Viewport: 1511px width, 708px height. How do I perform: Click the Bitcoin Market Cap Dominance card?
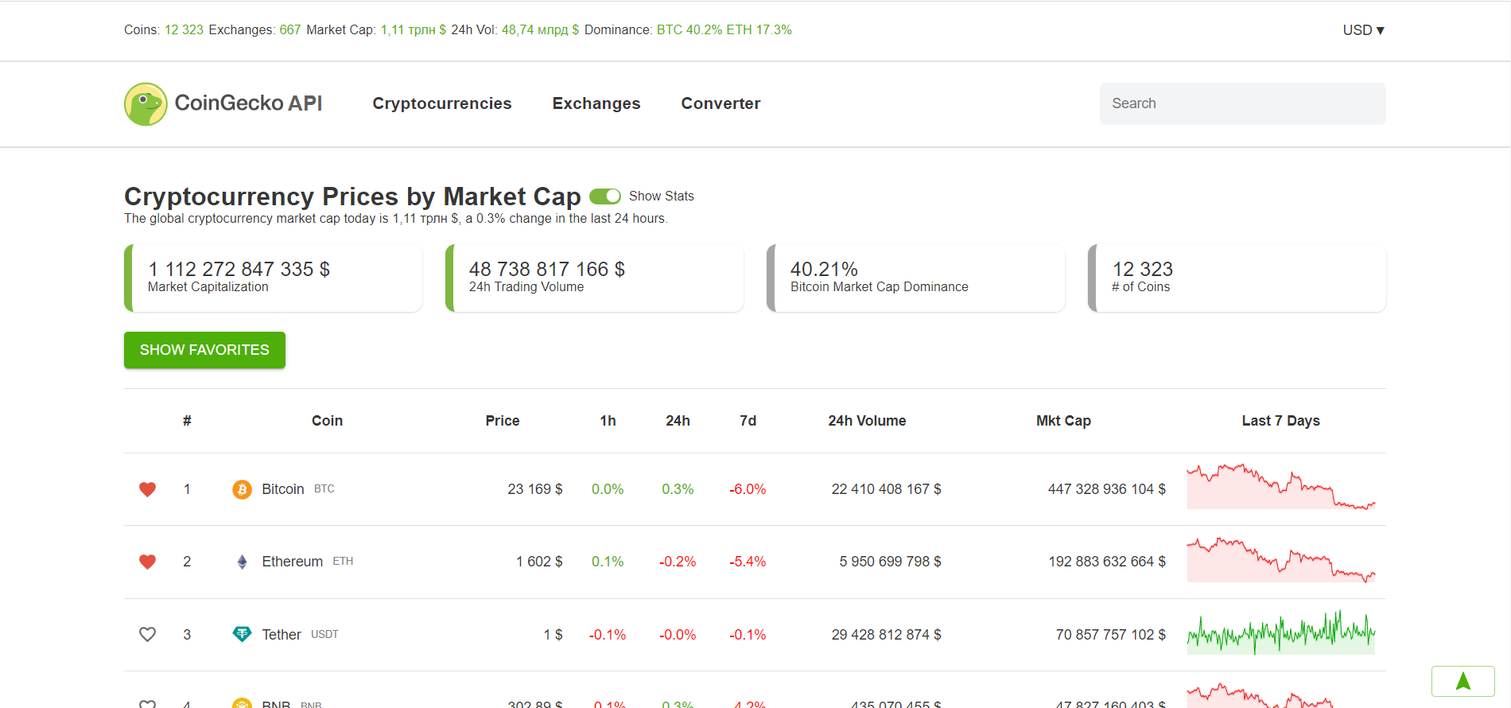915,278
